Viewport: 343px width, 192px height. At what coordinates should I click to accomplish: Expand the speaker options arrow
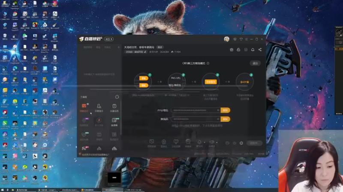tap(217, 143)
